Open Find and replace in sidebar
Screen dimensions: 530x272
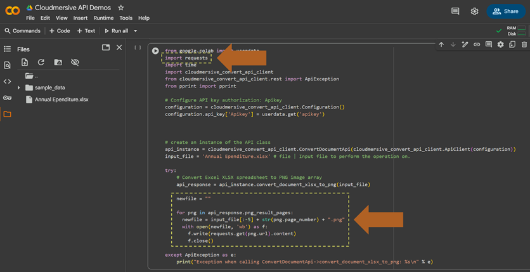pyautogui.click(x=8, y=65)
